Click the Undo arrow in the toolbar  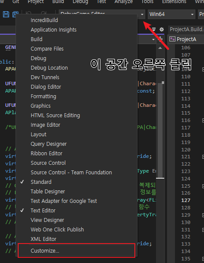pos(29,13)
